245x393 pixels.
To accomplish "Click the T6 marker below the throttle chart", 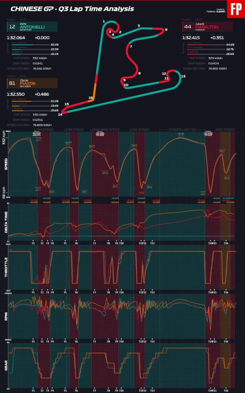I will [x=76, y=292].
